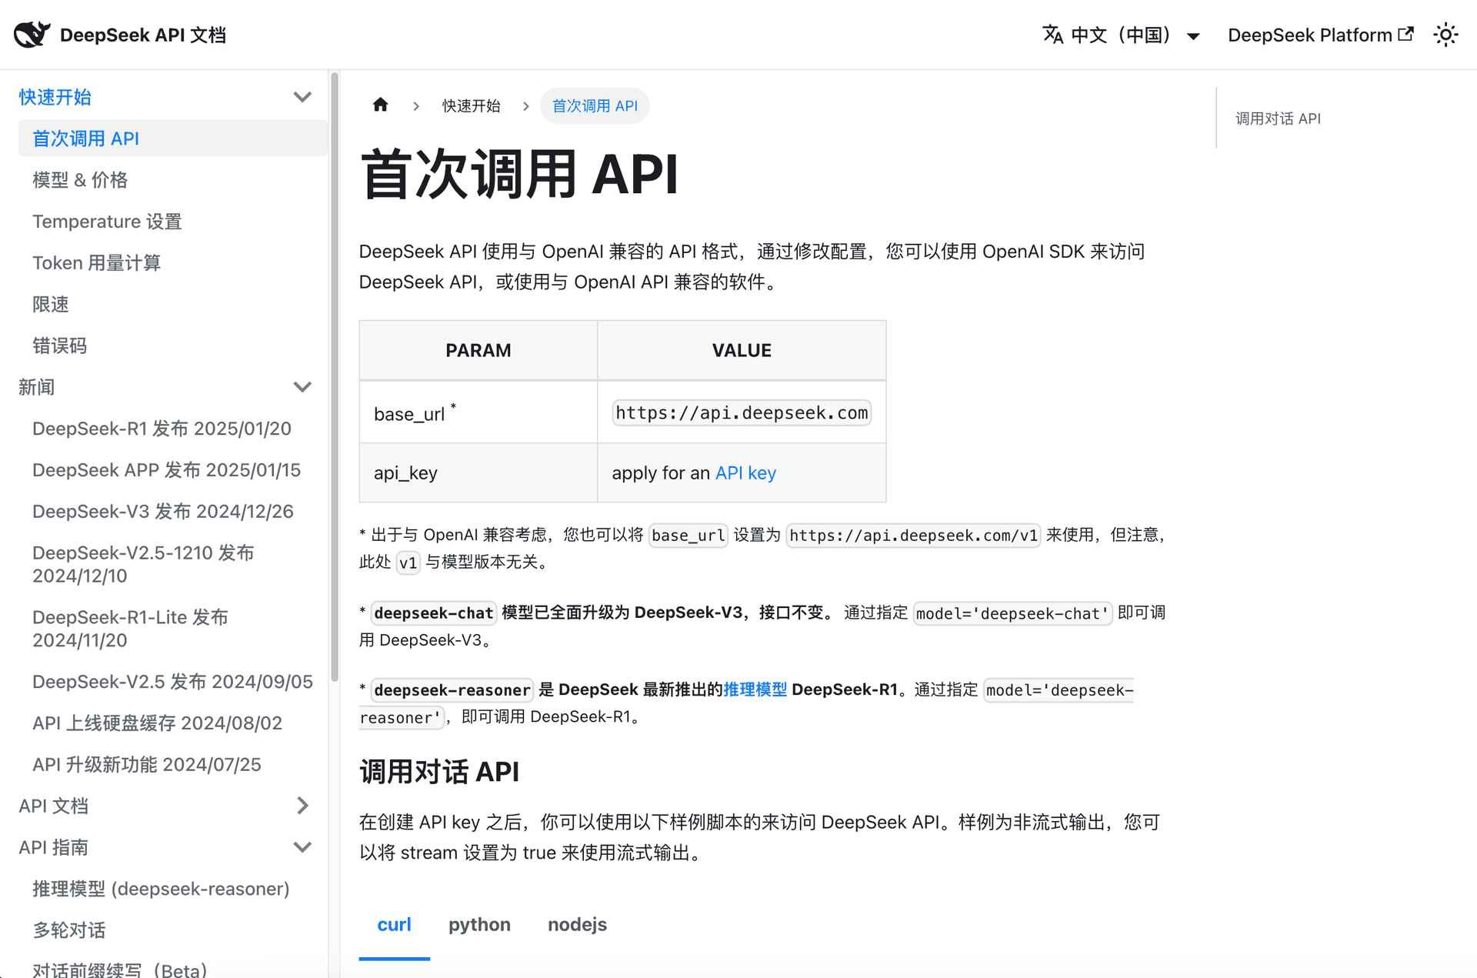Click the api_key table cell

point(478,472)
